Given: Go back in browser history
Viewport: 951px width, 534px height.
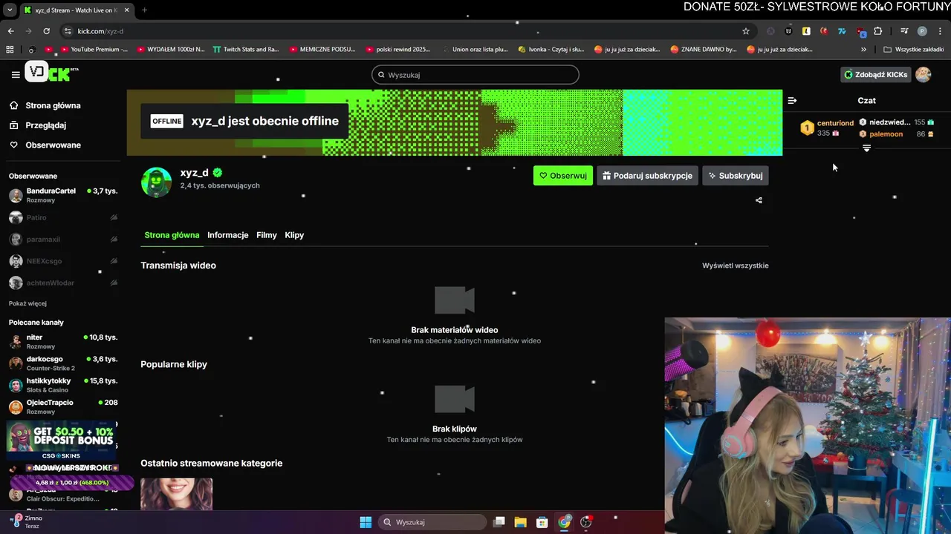Looking at the screenshot, I should pyautogui.click(x=10, y=31).
